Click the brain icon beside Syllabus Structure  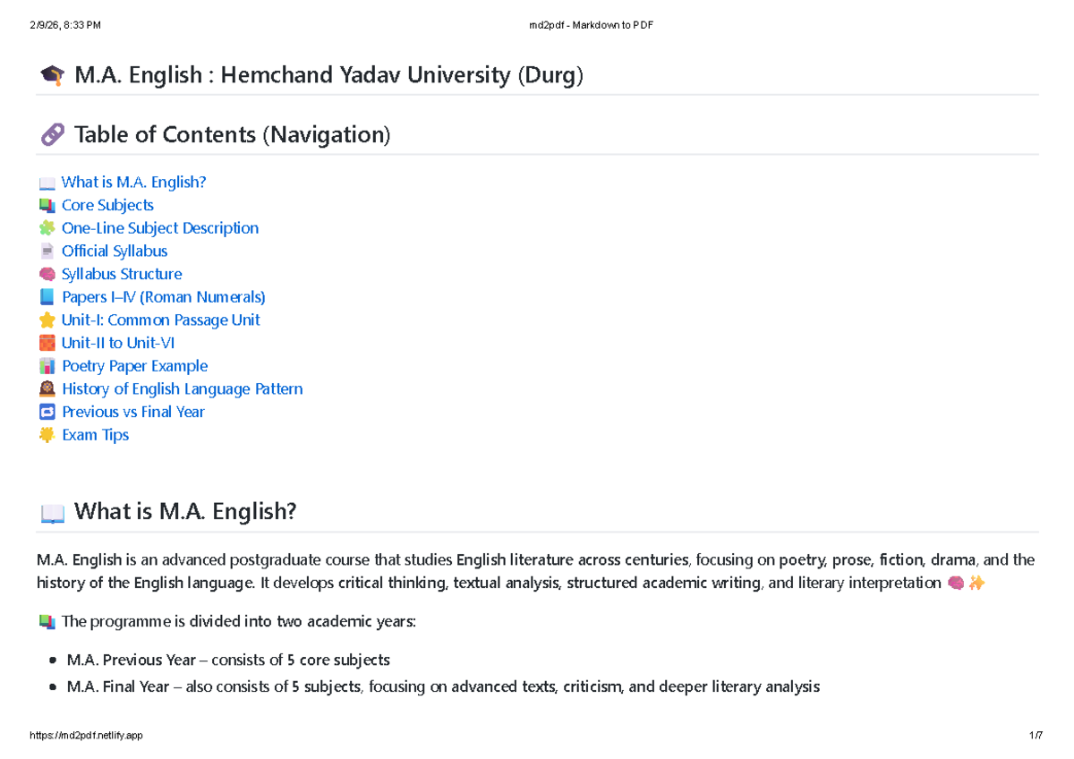click(47, 275)
